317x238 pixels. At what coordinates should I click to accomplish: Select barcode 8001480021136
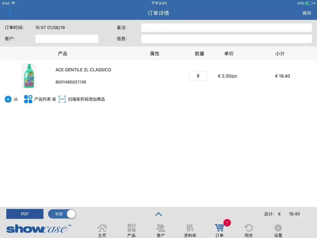pyautogui.click(x=71, y=82)
